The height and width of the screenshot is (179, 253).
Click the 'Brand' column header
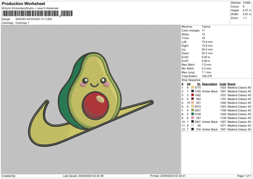click(x=231, y=84)
